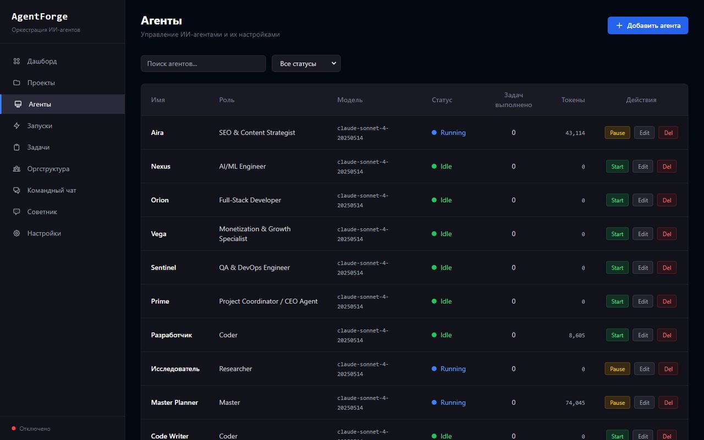Delete the Разработчик agent
This screenshot has height=440, width=704.
click(x=667, y=335)
